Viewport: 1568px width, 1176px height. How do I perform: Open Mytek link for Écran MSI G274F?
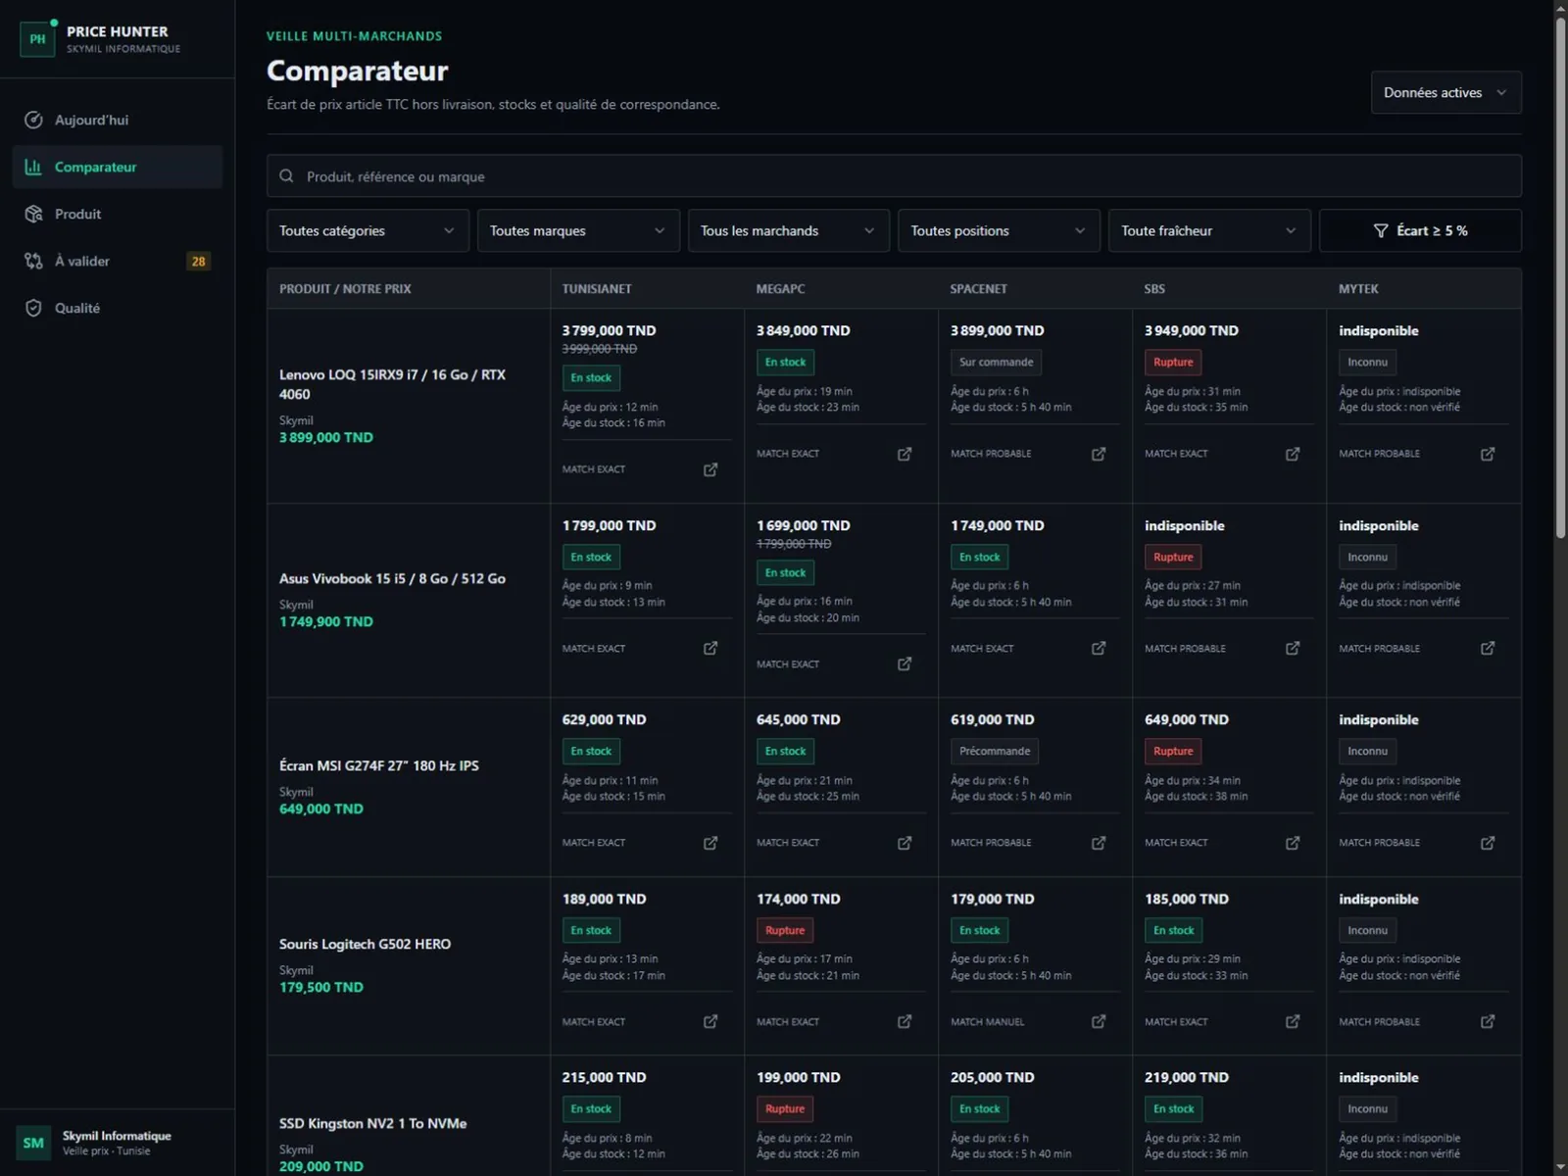(x=1488, y=843)
